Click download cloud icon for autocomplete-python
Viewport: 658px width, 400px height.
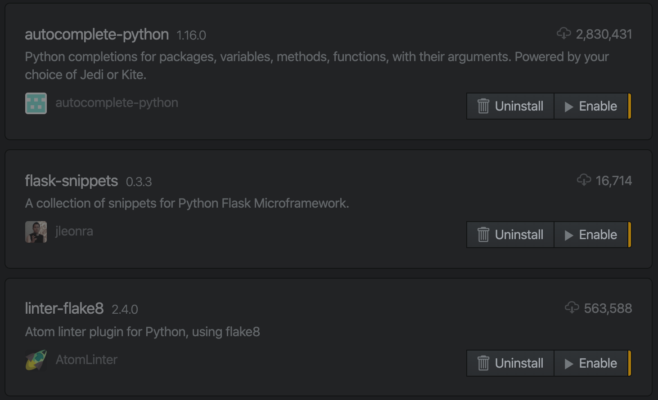563,34
